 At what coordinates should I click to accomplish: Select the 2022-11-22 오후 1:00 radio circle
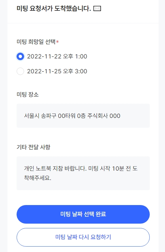[20, 56]
